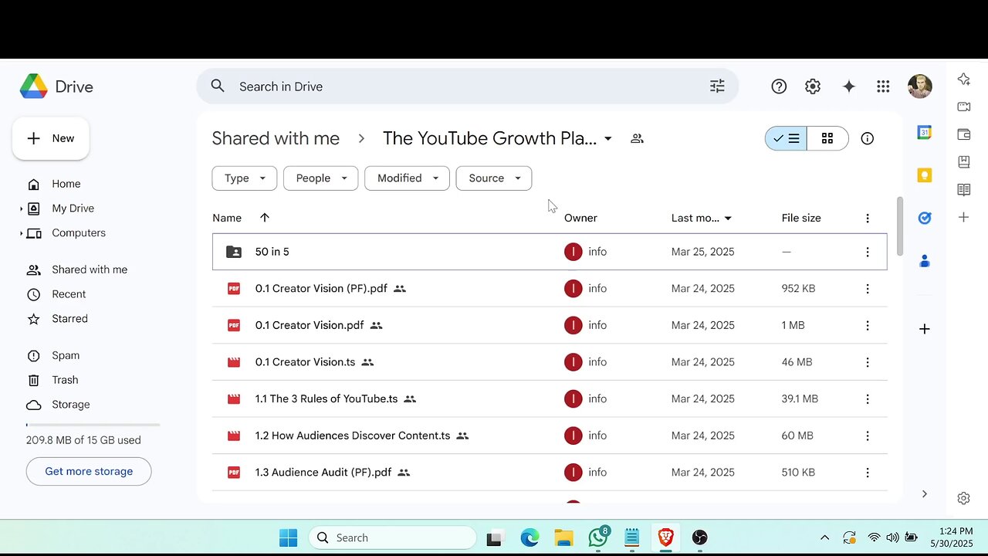The image size is (988, 556).
Task: Expand Computers tree arrow
Action: [x=22, y=233]
